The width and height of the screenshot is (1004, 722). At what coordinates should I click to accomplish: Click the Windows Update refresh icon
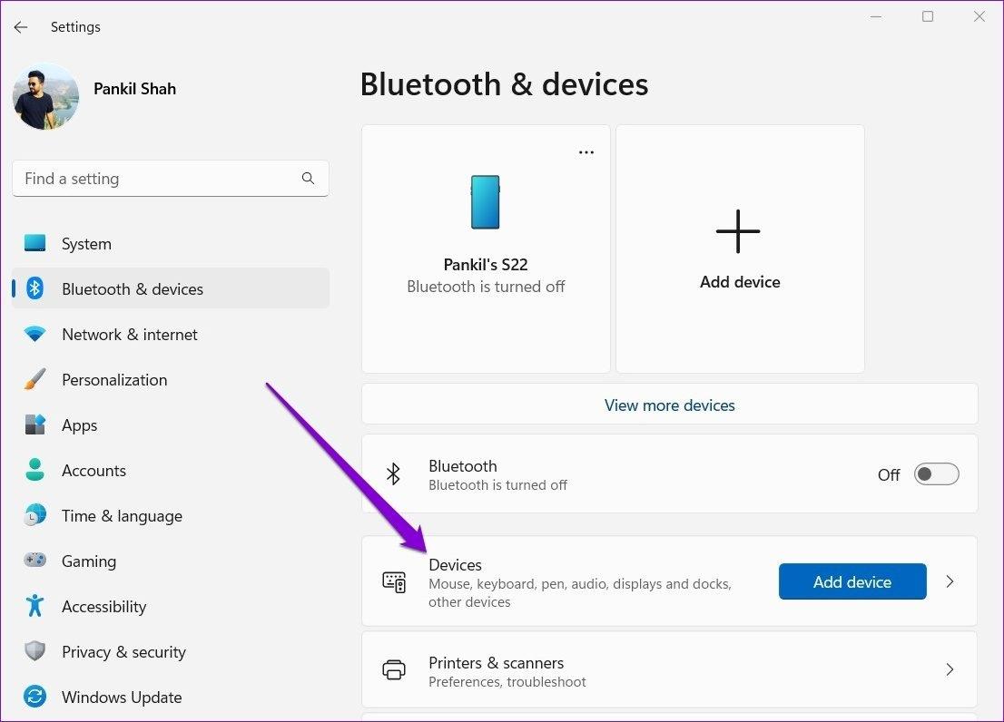[34, 698]
